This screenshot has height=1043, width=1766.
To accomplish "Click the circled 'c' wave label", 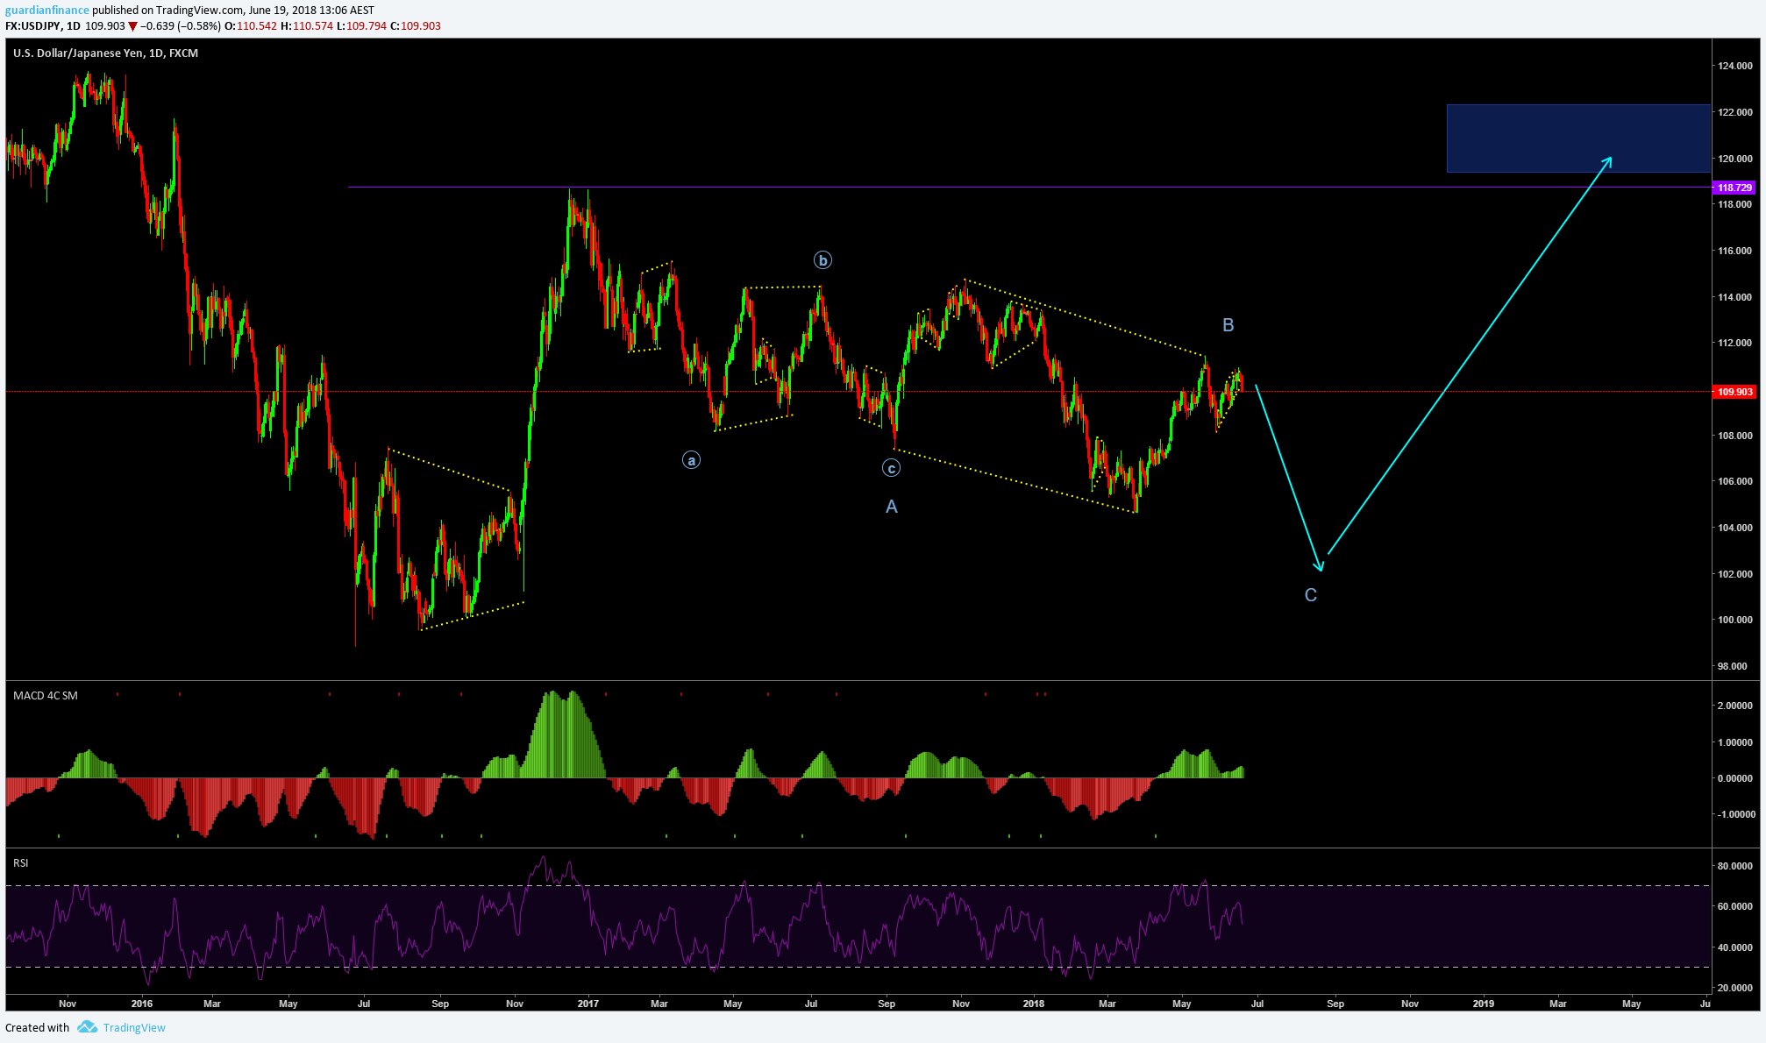I will coord(891,468).
